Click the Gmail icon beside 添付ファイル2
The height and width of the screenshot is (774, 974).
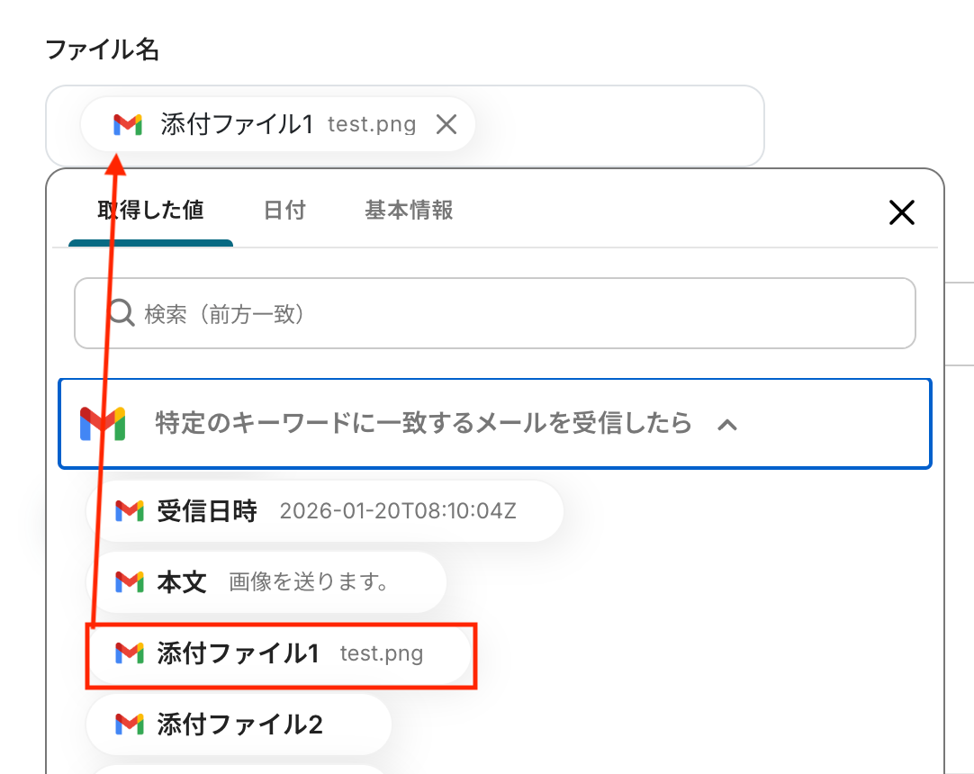pos(130,724)
